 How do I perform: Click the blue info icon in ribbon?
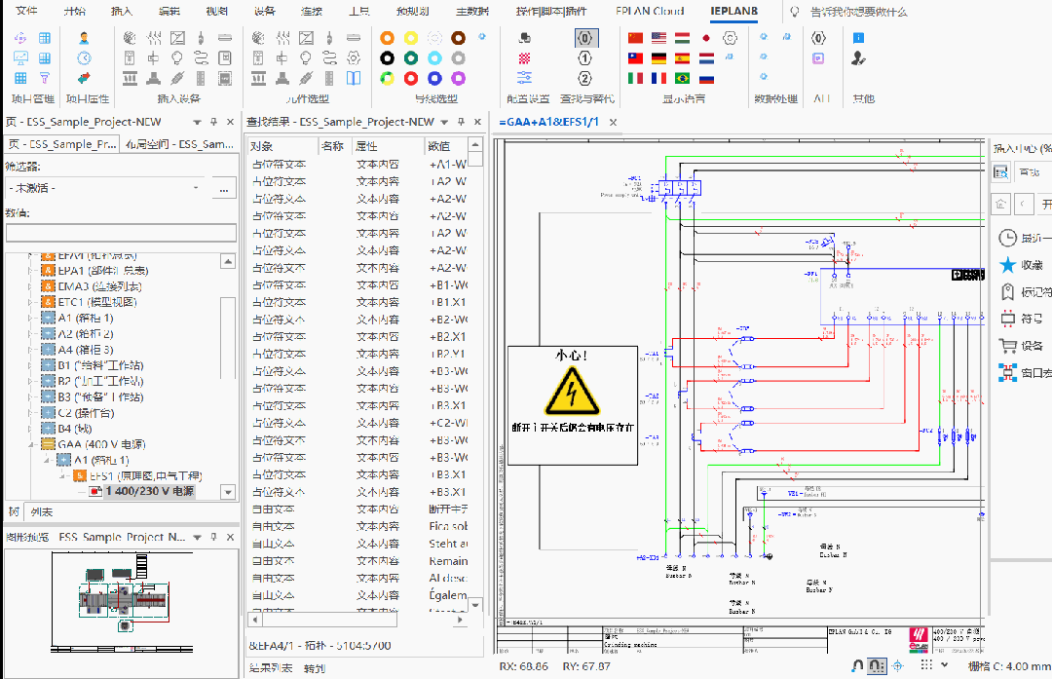858,38
